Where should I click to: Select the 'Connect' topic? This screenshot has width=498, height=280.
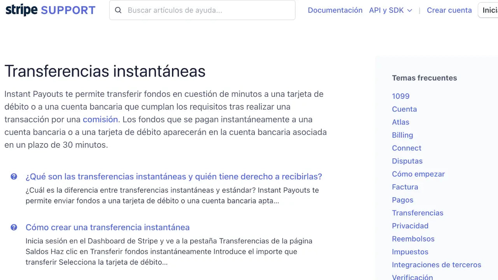click(x=407, y=148)
